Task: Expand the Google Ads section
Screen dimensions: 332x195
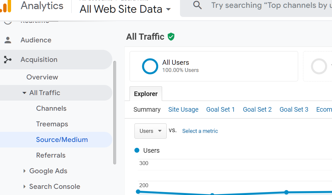Action: (24, 171)
